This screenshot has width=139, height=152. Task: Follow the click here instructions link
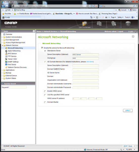tap(89, 62)
